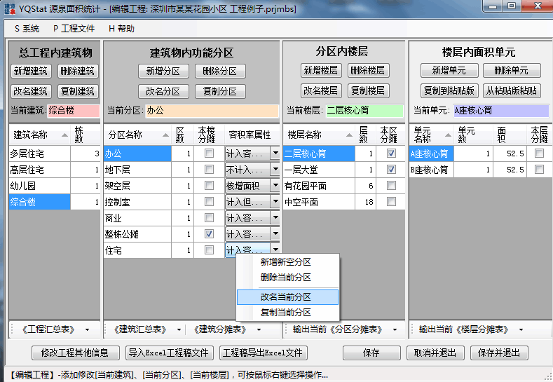
Task: Click the 改名建筑 button
Action: click(x=31, y=91)
